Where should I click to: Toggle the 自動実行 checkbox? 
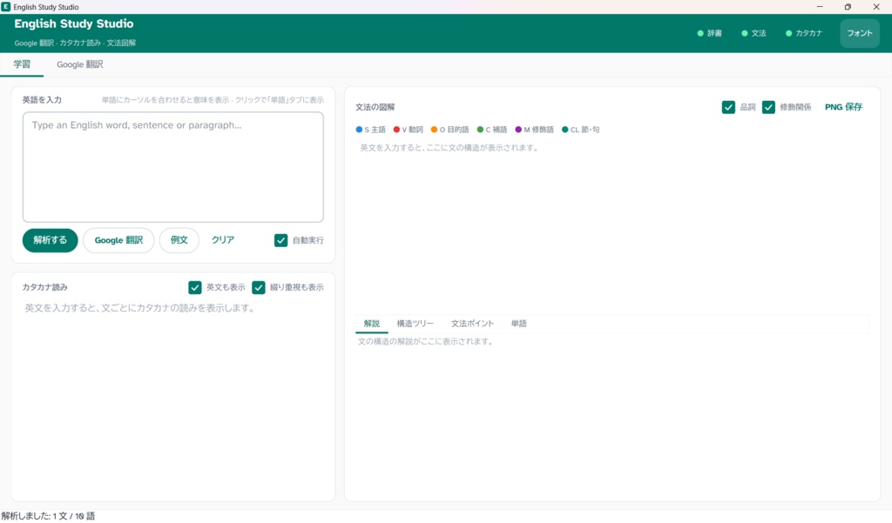click(x=281, y=240)
